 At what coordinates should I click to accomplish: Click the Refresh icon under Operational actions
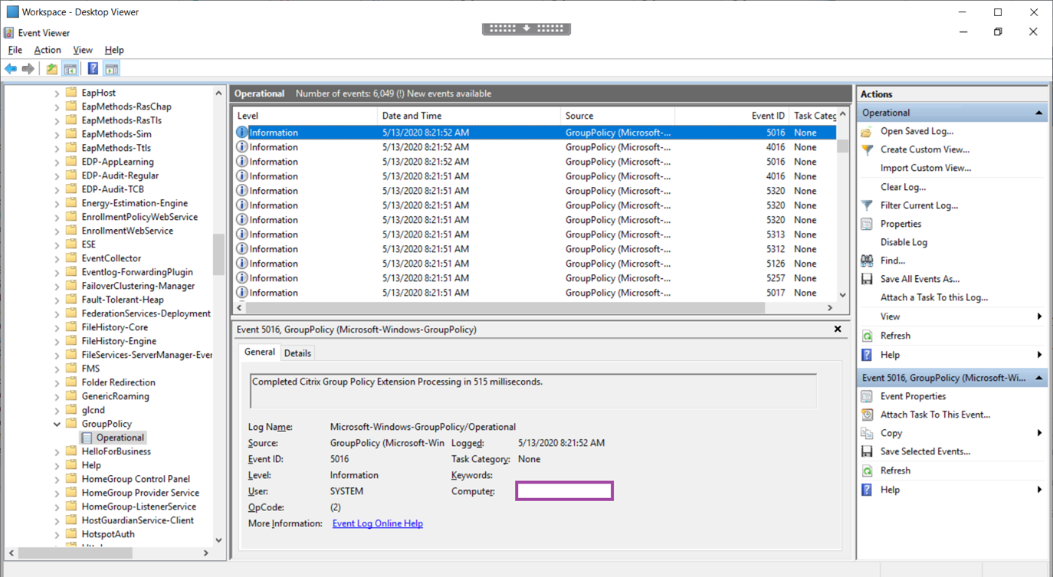point(867,336)
